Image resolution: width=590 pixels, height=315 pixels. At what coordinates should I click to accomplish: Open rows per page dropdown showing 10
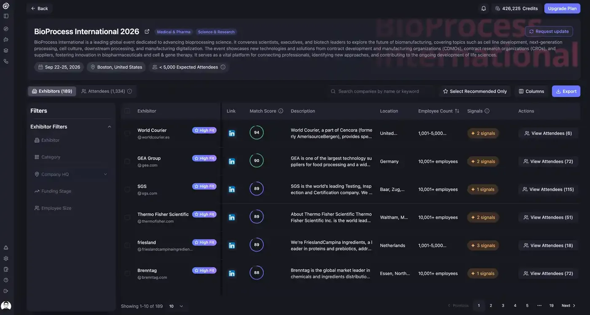pos(176,306)
